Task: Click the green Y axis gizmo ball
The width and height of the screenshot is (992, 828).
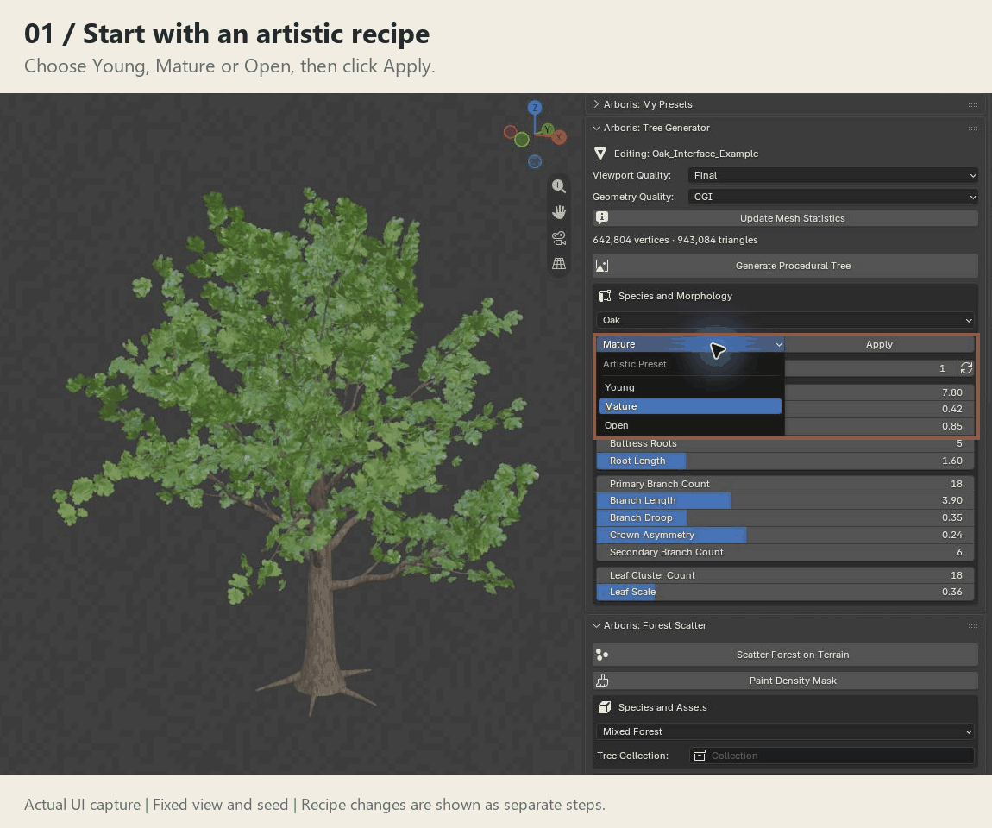Action: [548, 129]
